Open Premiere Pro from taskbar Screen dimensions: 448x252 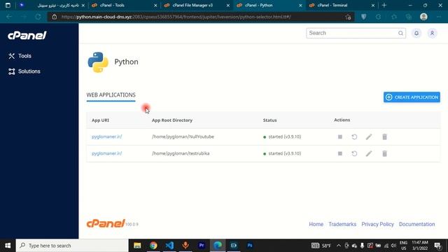click(x=202, y=246)
